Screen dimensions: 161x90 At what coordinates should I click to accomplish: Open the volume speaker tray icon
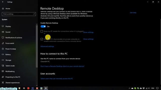pos(149,88)
